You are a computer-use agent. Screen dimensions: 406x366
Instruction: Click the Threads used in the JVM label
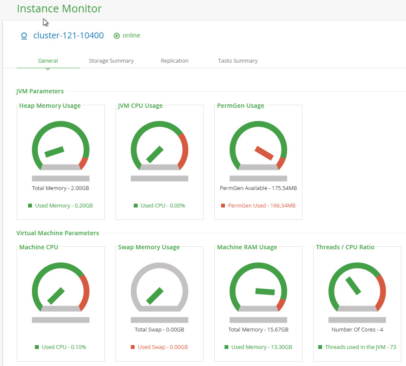tap(360, 347)
